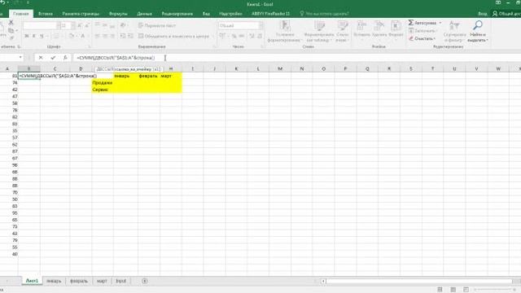Click the fill color bucket swatch
Screen dimensions: 521x293
[x=71, y=36]
